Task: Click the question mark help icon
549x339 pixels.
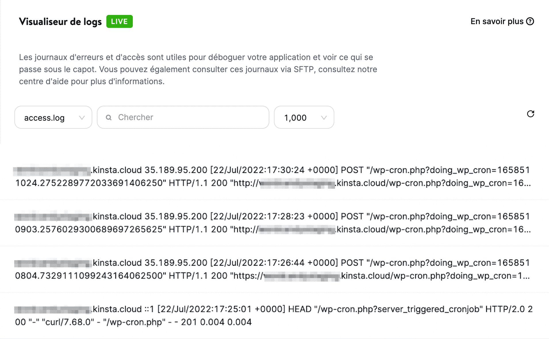Action: click(x=530, y=22)
